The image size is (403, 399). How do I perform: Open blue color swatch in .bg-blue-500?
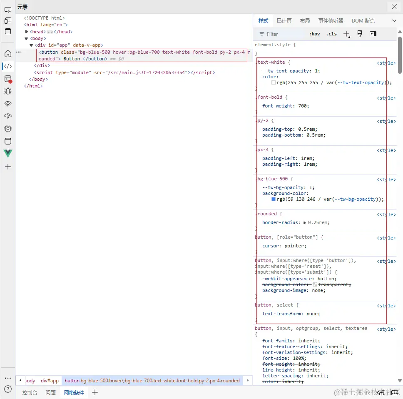pyautogui.click(x=274, y=199)
